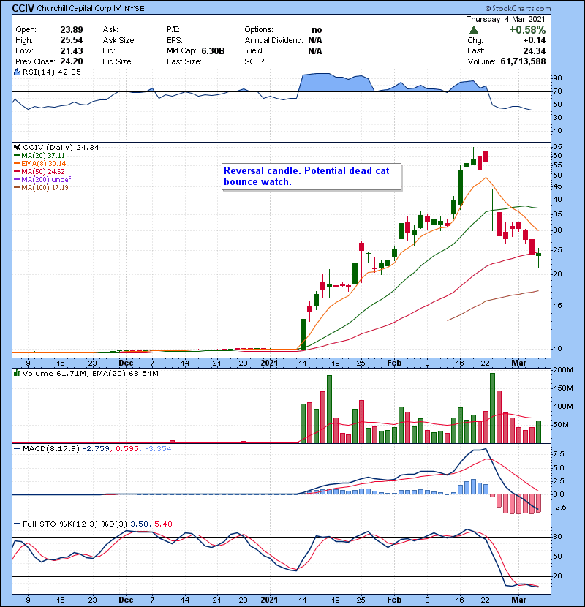Click the MA(200) undef legend entry
The width and height of the screenshot is (585, 607).
[x=43, y=180]
